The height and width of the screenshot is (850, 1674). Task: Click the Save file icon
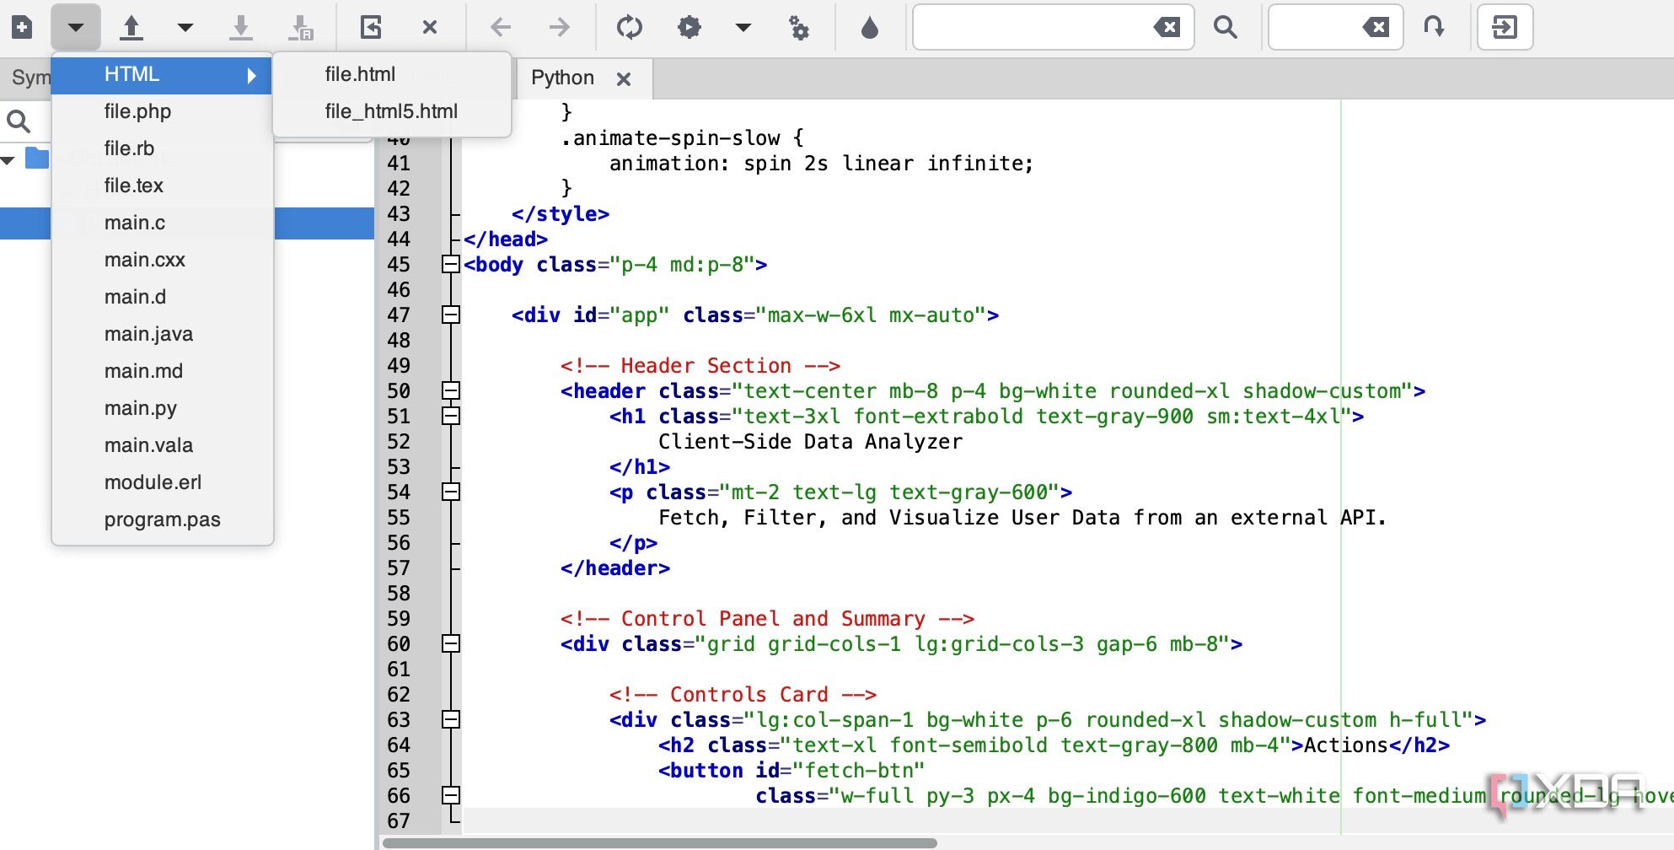[x=241, y=27]
